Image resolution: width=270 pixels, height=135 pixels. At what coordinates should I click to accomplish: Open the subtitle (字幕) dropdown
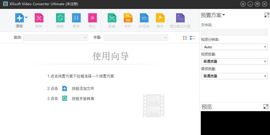(x=136, y=38)
